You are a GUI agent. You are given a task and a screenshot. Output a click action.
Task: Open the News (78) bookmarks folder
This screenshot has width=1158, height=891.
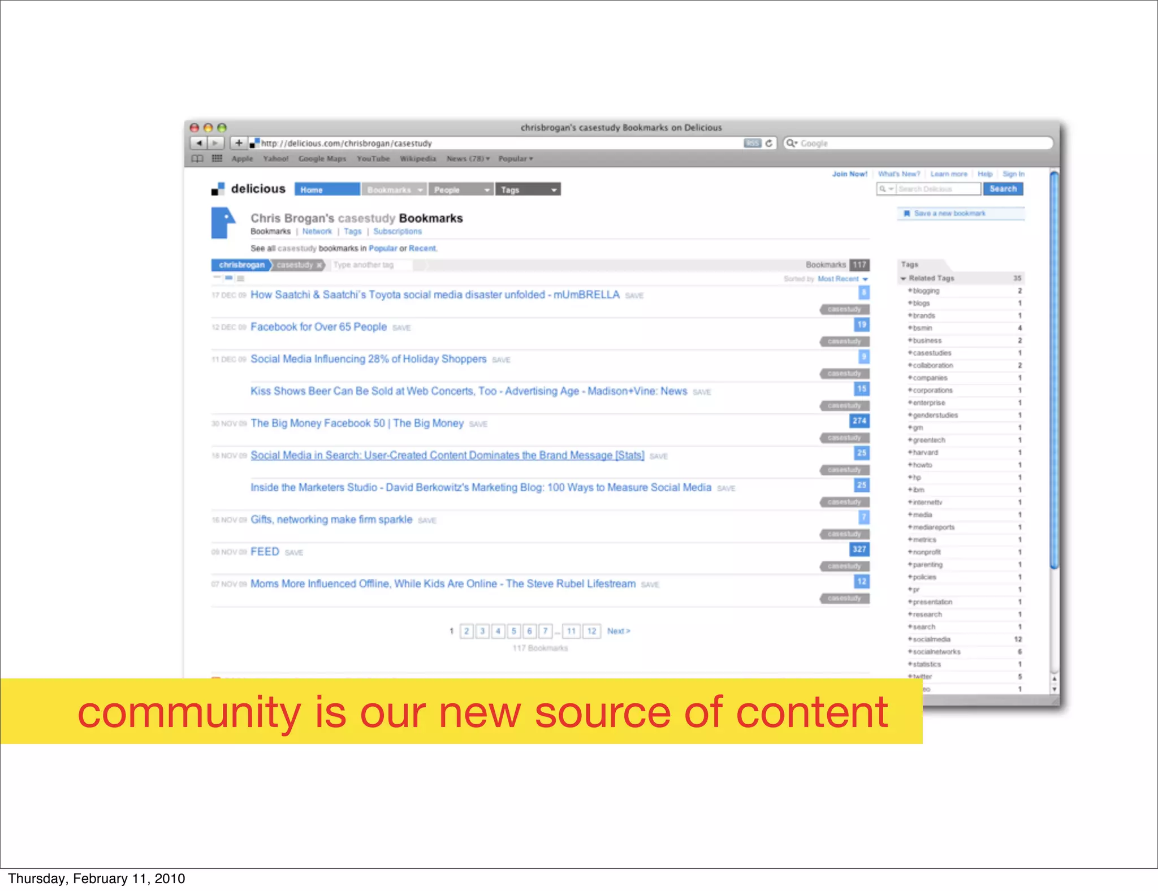pyautogui.click(x=468, y=159)
